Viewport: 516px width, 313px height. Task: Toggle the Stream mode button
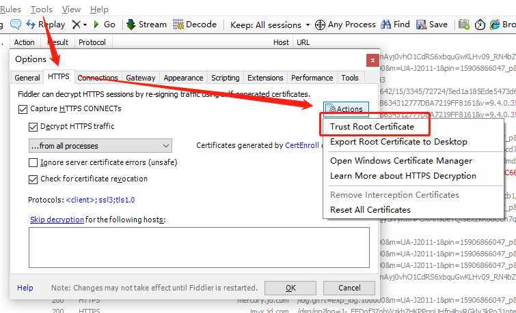click(x=147, y=25)
